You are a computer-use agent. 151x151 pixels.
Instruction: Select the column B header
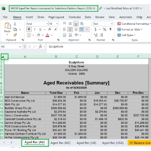pyautogui.click(x=56, y=57)
